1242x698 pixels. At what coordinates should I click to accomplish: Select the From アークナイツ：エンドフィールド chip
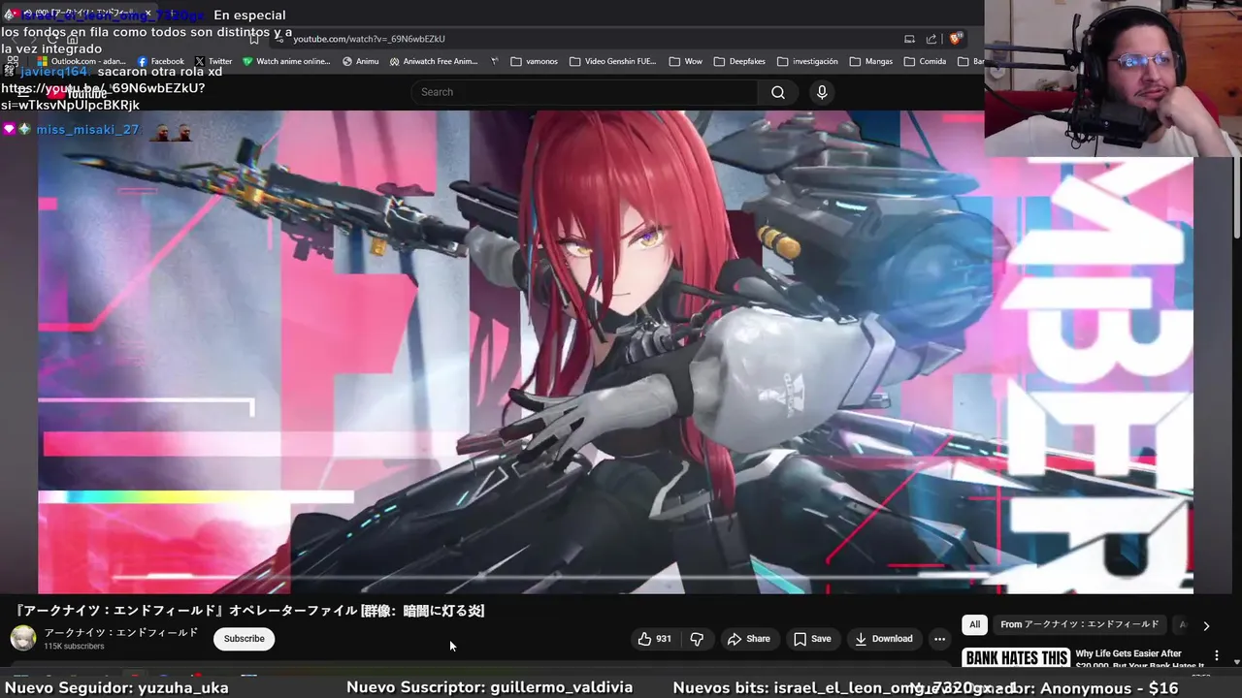click(x=1079, y=624)
